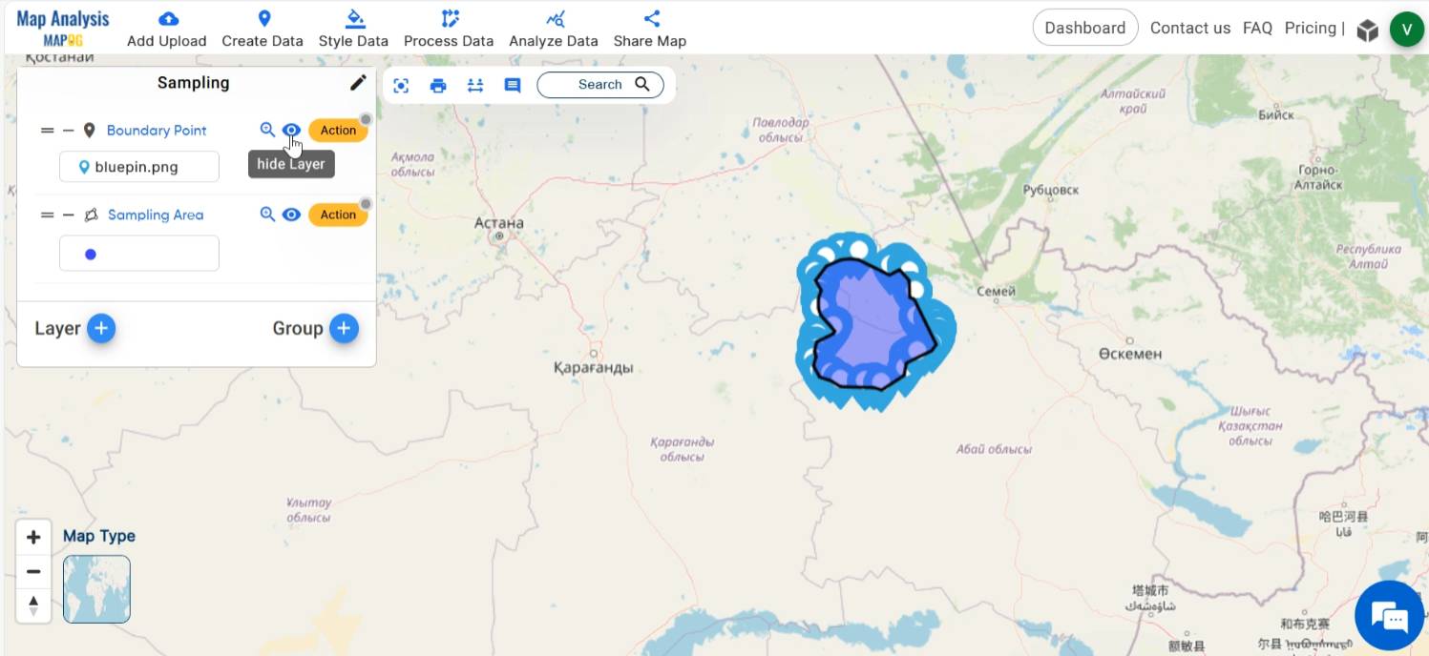1429x656 pixels.
Task: Zoom to the Boundary Point layer
Action: pyautogui.click(x=268, y=131)
